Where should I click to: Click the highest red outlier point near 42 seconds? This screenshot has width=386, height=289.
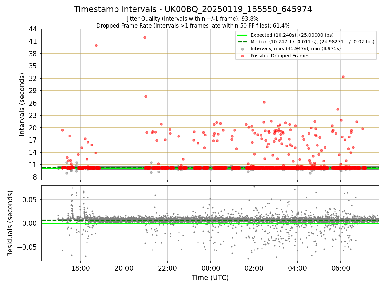[x=145, y=37]
